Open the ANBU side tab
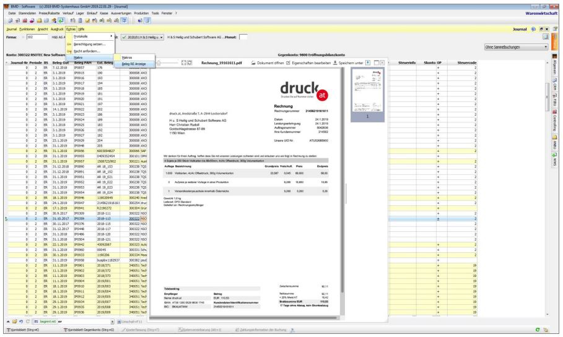 tap(555, 143)
